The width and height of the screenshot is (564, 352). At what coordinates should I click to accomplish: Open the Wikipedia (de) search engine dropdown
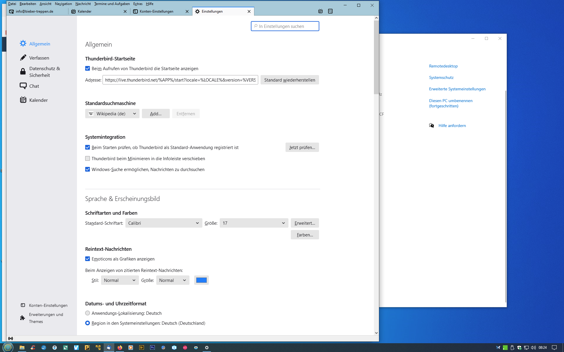(112, 114)
